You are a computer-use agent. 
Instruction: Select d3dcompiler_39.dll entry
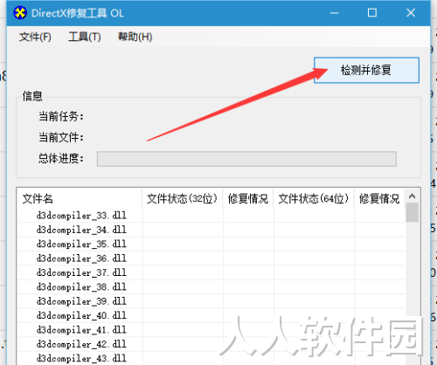(x=81, y=301)
